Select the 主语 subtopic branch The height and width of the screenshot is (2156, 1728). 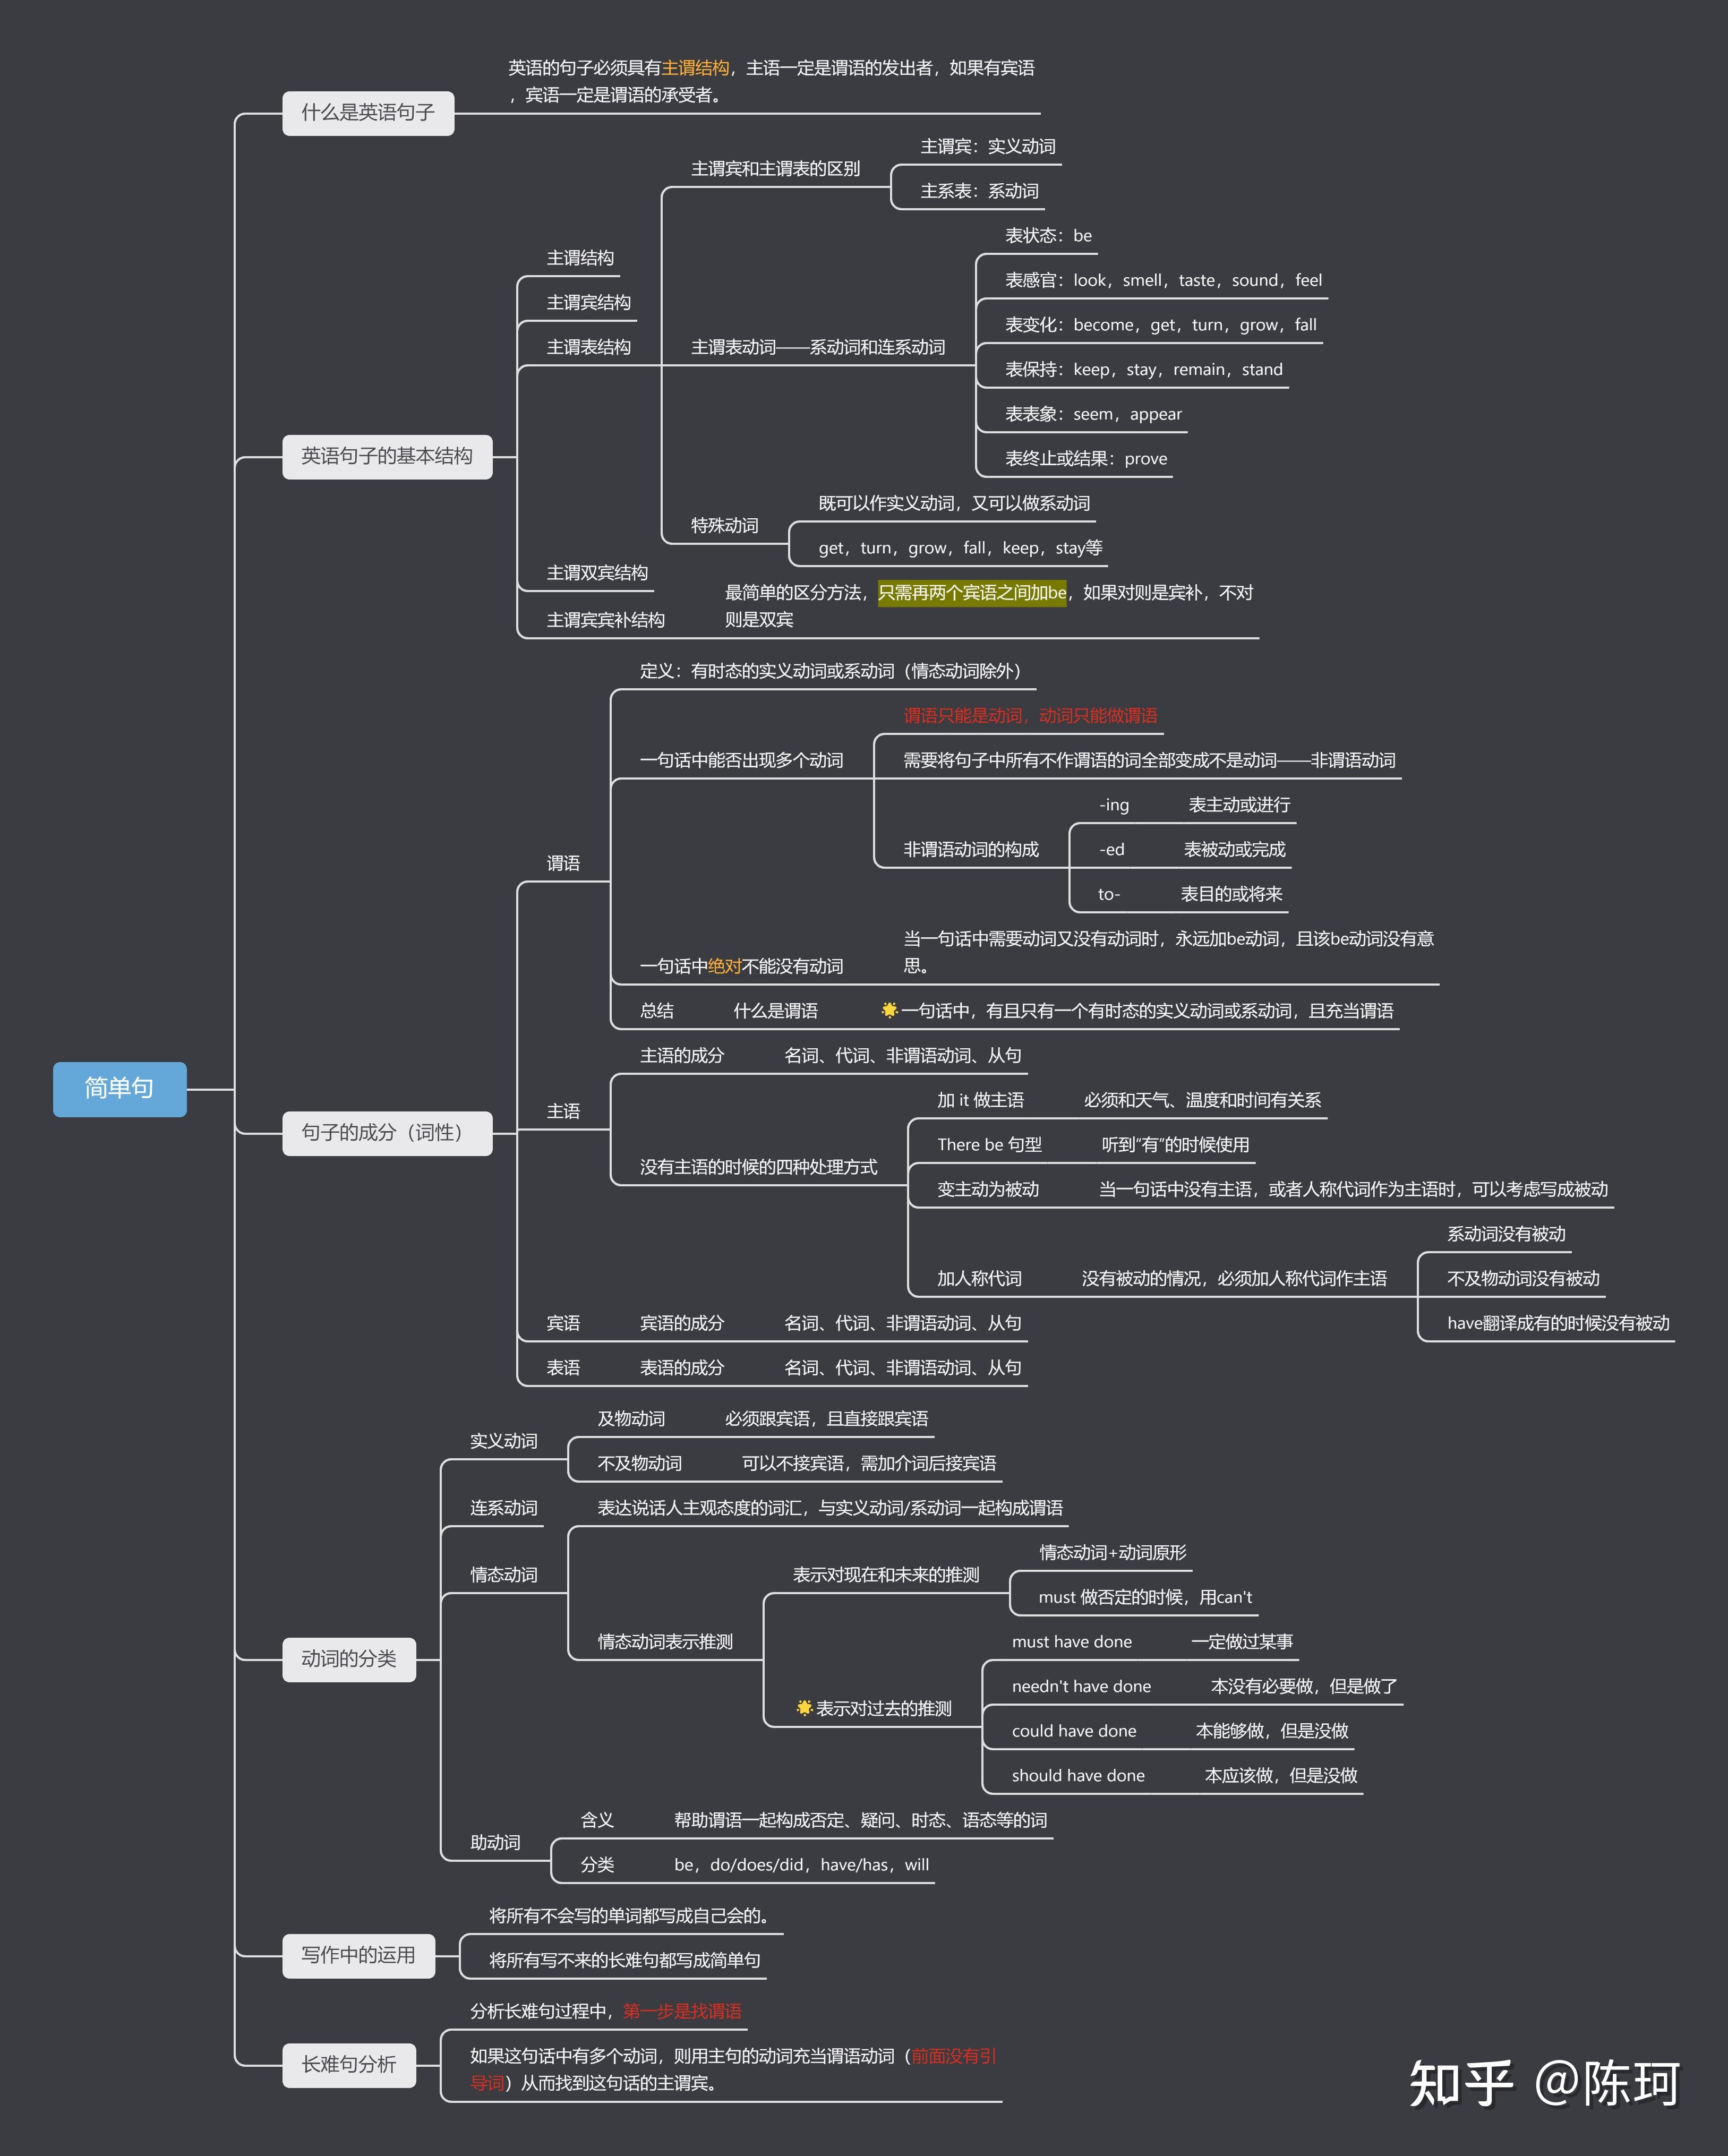[563, 1111]
